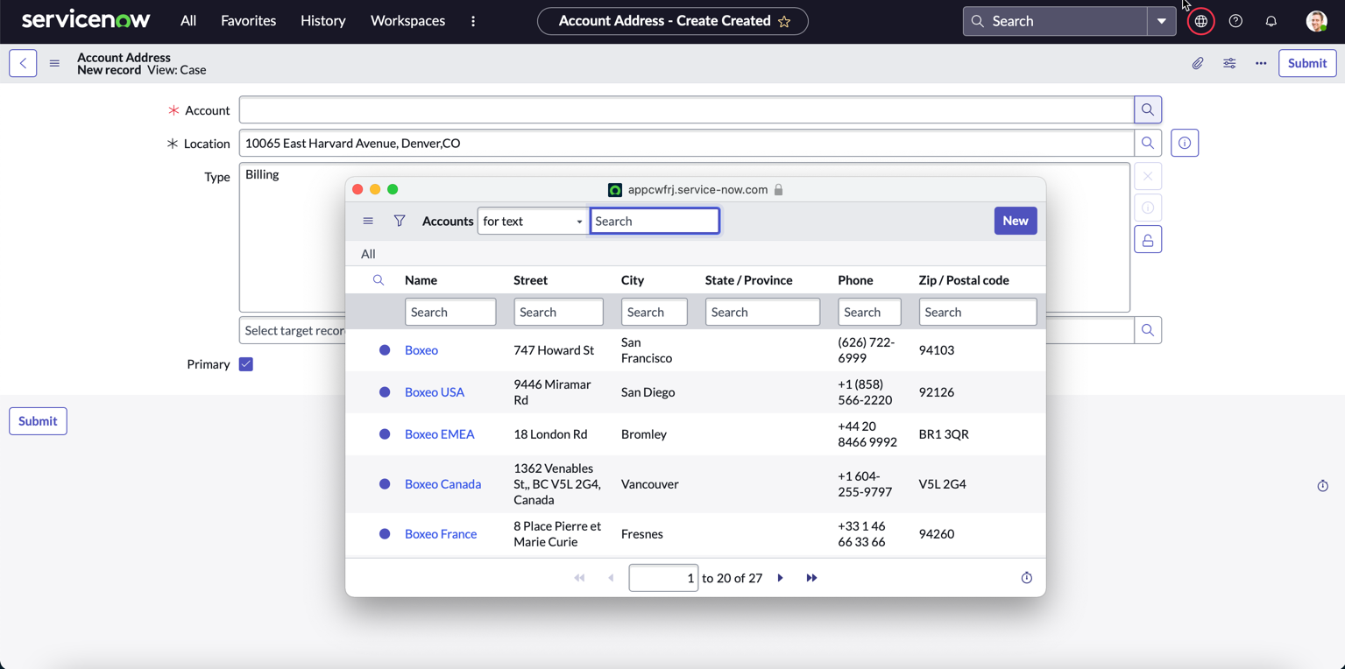
Task: Click the back arrow button
Action: (23, 63)
